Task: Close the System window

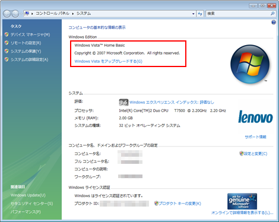Action: coord(271,5)
